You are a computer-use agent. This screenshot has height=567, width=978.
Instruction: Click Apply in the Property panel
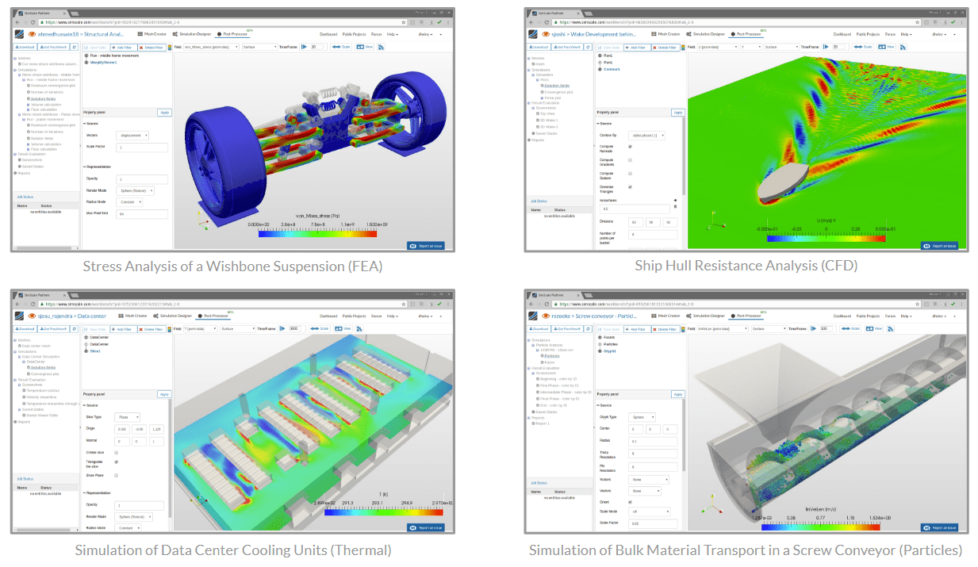165,113
